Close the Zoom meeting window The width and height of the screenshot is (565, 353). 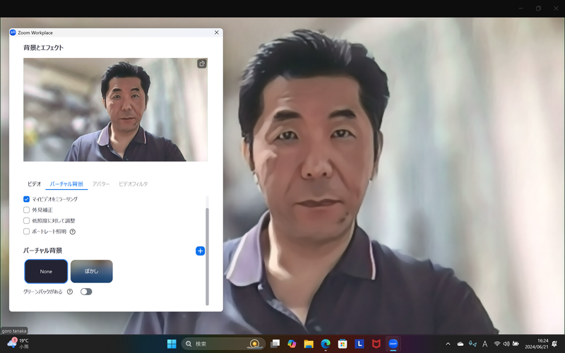click(556, 8)
